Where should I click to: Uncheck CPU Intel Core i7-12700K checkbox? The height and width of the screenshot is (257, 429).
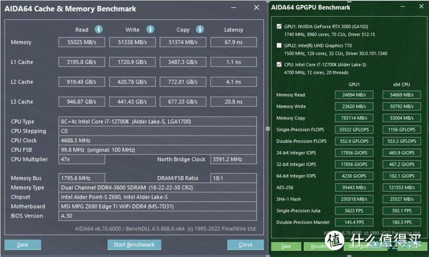(279, 64)
